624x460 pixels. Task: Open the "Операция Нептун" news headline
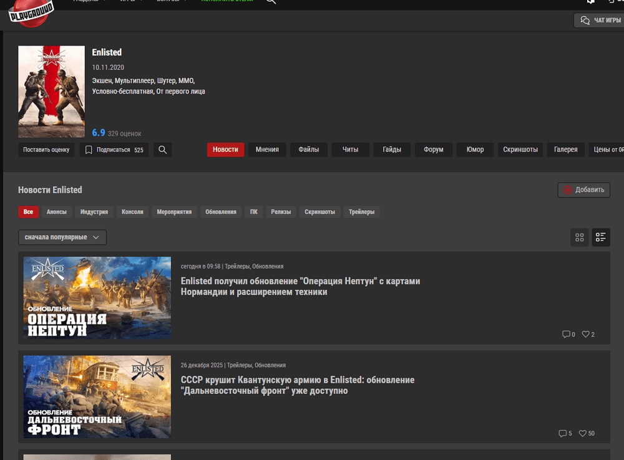click(x=301, y=286)
